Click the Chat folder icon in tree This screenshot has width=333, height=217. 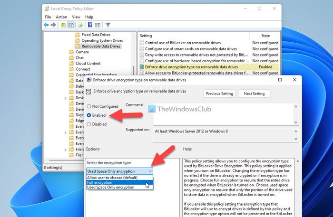point(71,57)
